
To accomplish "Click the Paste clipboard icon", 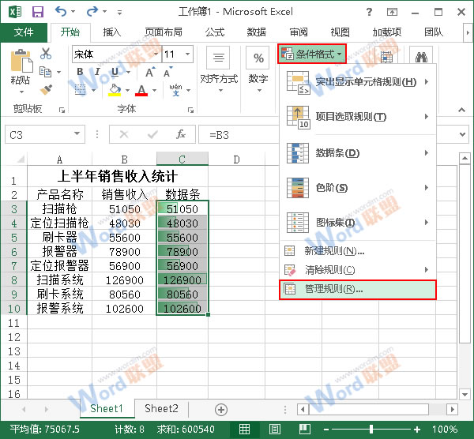I will 21,63.
